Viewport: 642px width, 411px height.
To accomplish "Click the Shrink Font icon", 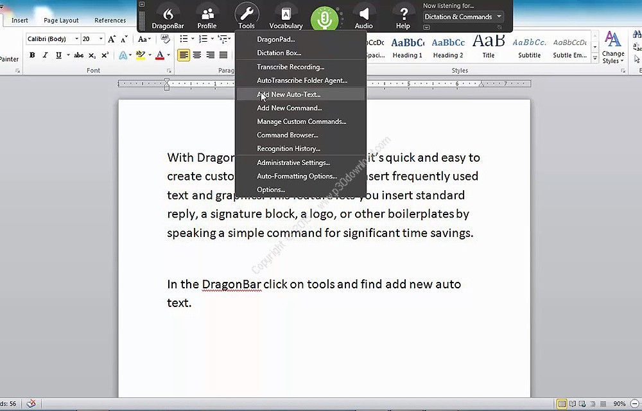I will point(124,39).
